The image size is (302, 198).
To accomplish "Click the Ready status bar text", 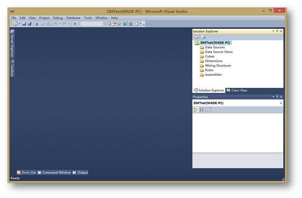I will pos(15,178).
